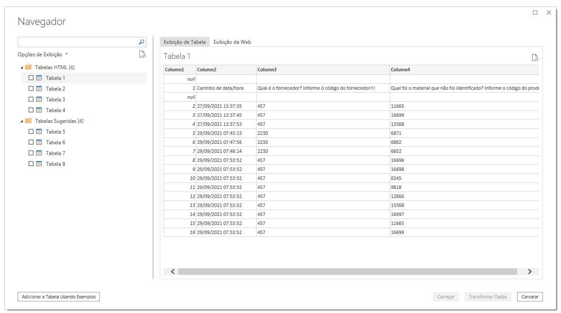The image size is (561, 313).
Task: Check the Tabela 7 checkbox
Action: [x=31, y=153]
